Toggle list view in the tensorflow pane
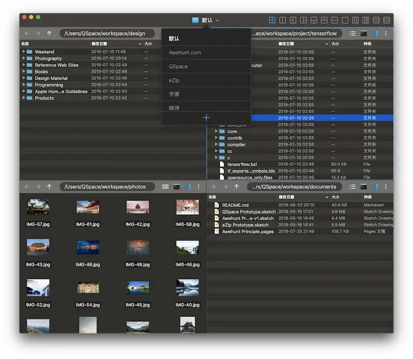Viewport: 413px width, 359px height. (x=353, y=33)
